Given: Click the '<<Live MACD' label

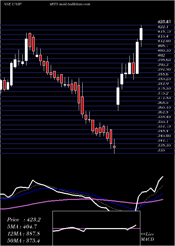Looking at the screenshot, I should coord(147,237).
